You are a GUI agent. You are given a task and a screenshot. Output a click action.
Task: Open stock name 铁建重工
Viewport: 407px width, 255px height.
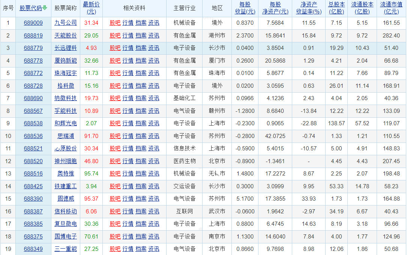[66, 186]
